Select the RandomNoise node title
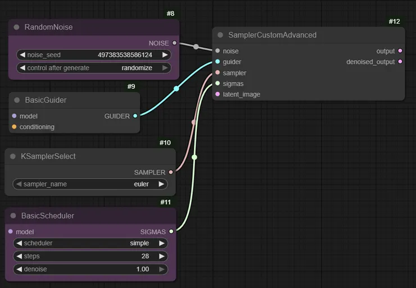 coord(48,27)
